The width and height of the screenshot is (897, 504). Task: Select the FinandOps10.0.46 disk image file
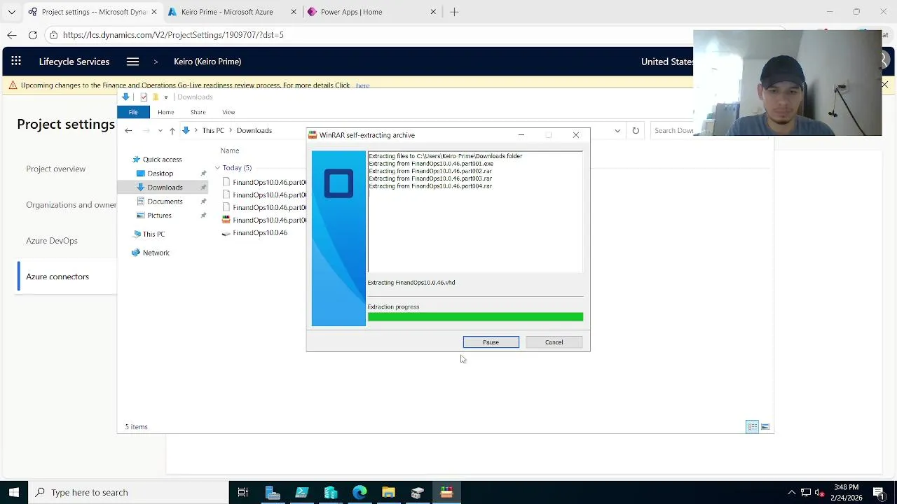[259, 233]
